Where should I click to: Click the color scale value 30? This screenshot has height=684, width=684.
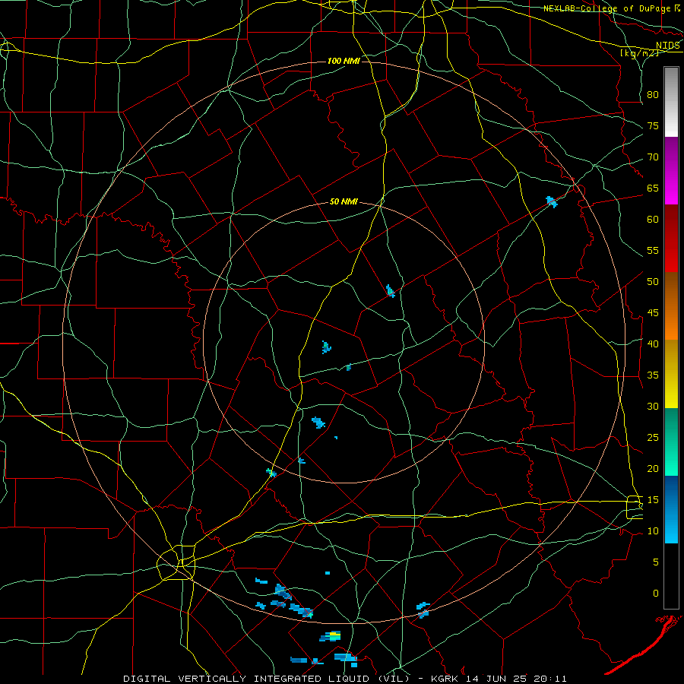(653, 407)
